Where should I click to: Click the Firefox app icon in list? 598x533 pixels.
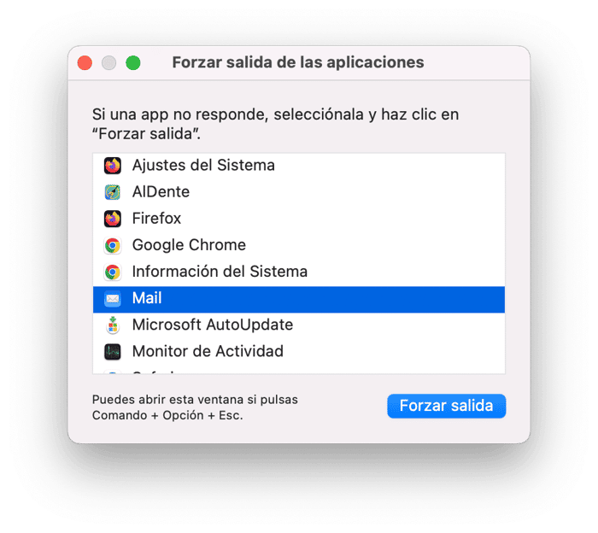(x=113, y=219)
